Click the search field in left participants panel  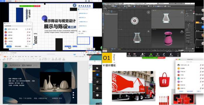(18, 26)
